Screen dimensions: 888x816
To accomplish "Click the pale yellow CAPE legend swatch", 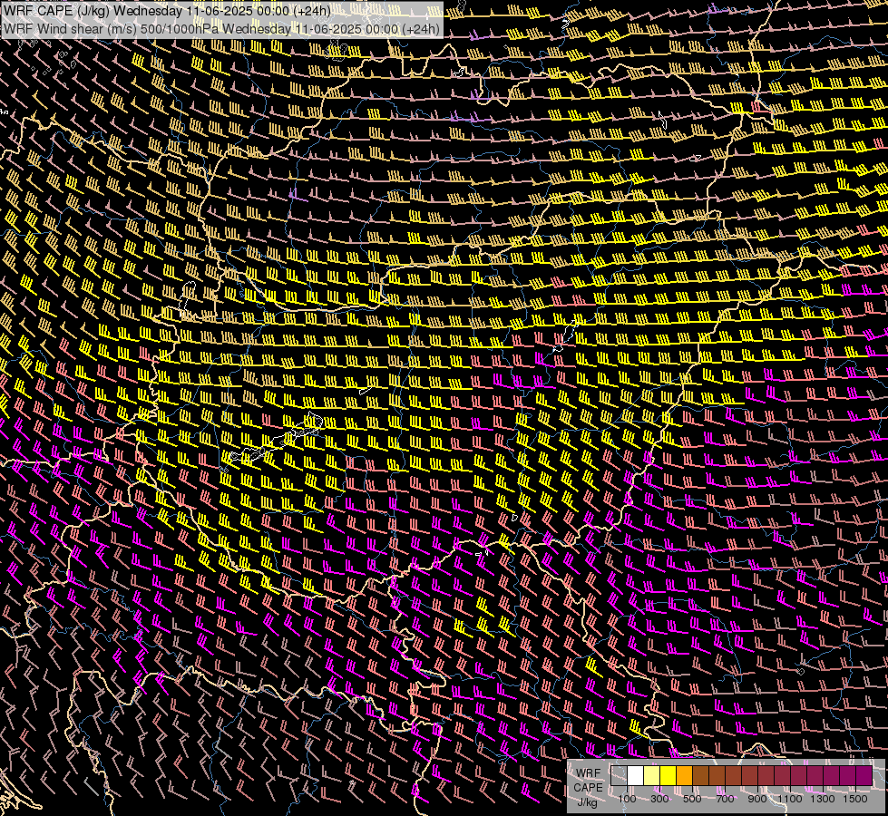I will tap(652, 776).
